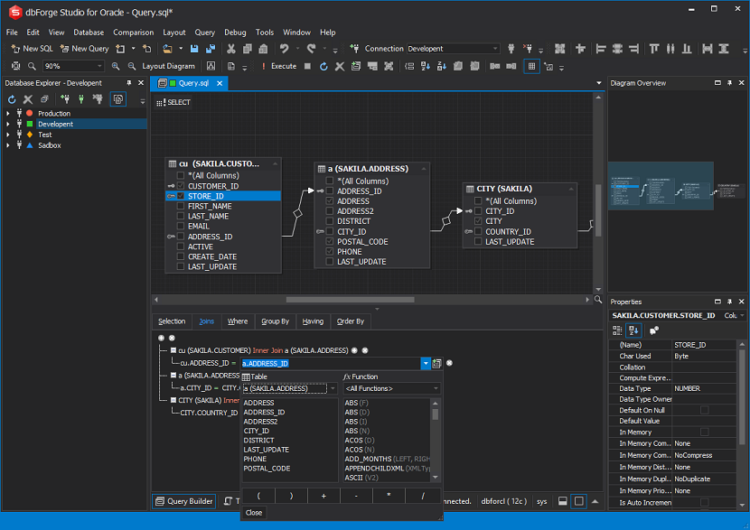Click the New SQL toolbar button

coord(32,48)
